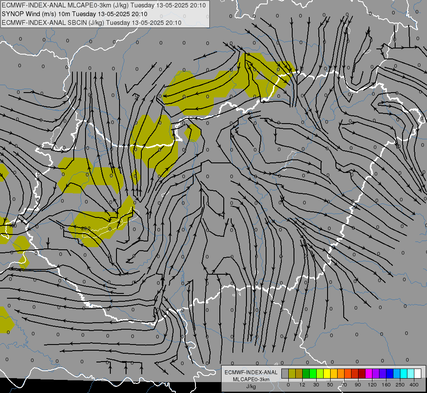Viewport: 427px width, 393px height.
Task: Pick the cyan swatch right of 250 tick
Action: tap(404, 373)
